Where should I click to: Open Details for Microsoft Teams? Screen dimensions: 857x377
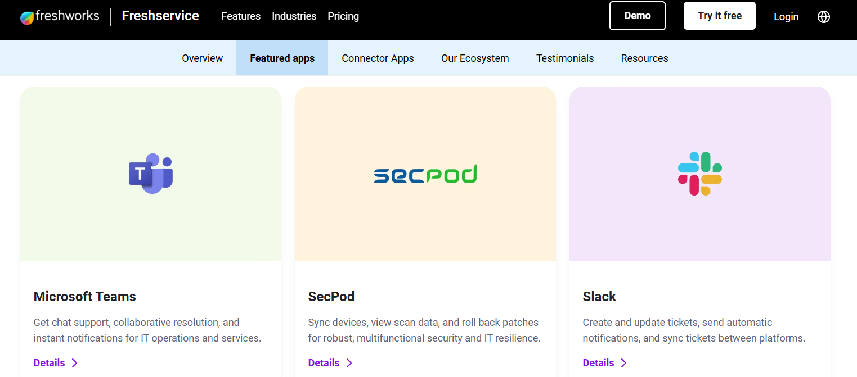coord(50,363)
